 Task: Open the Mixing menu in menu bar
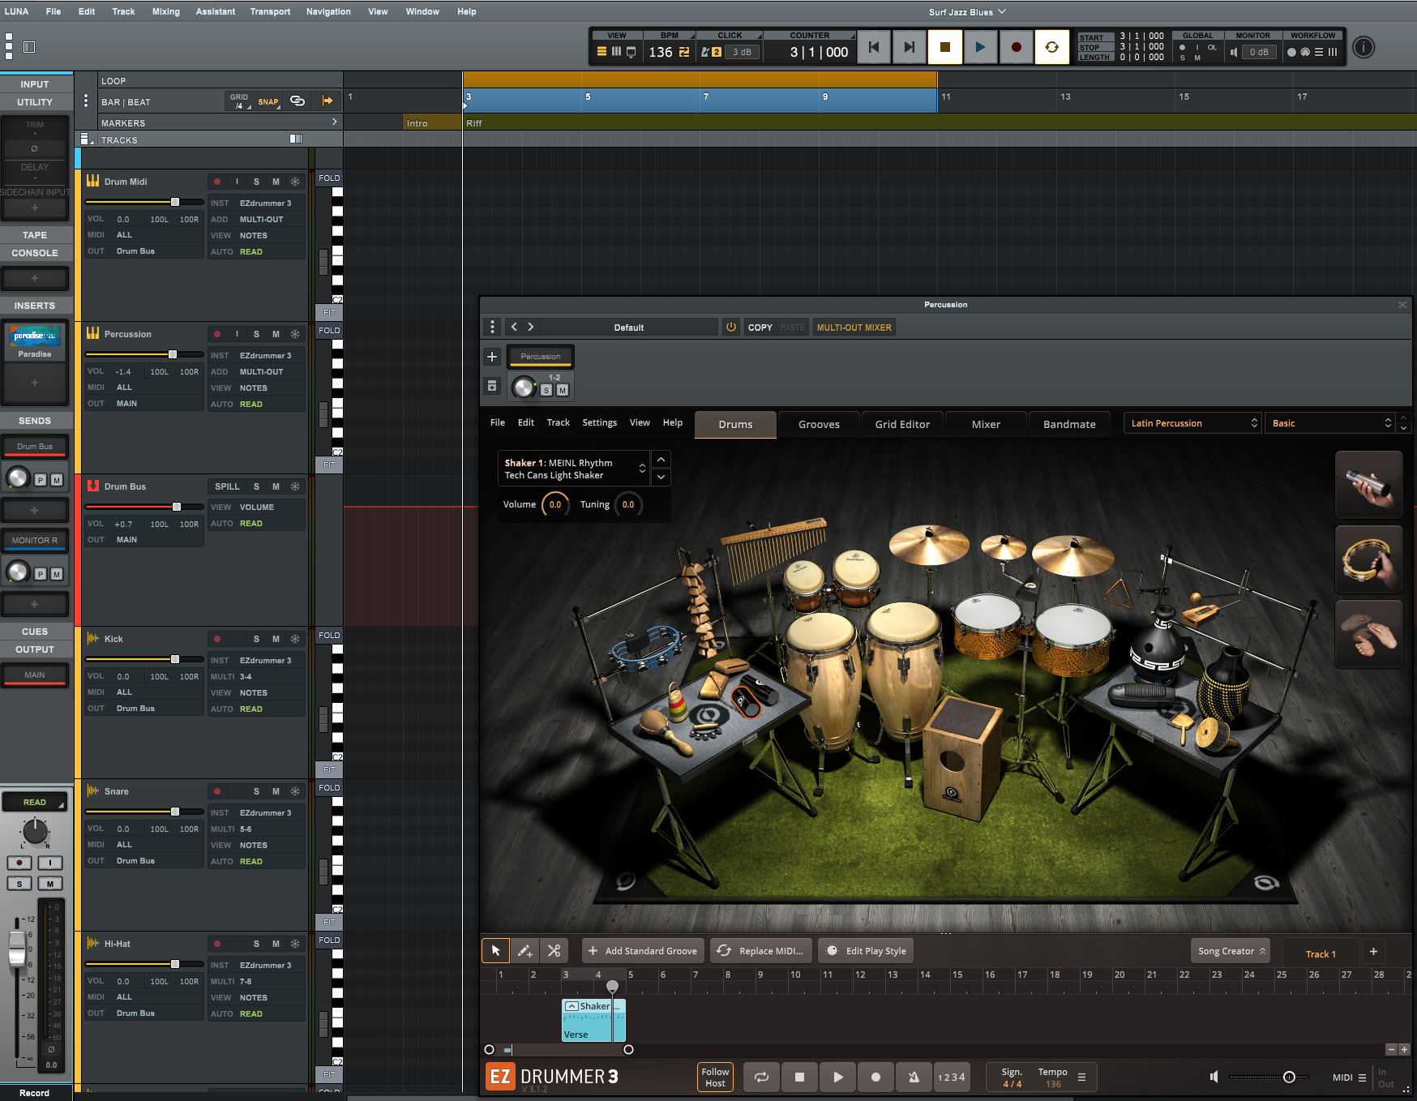click(165, 11)
